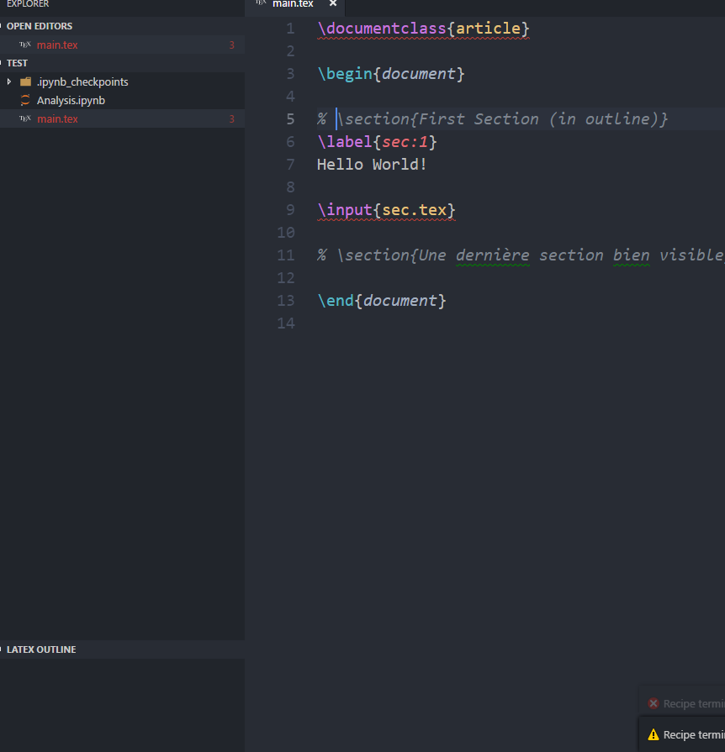Click line number 14 in the gutter
This screenshot has width=725, height=752.
[286, 323]
